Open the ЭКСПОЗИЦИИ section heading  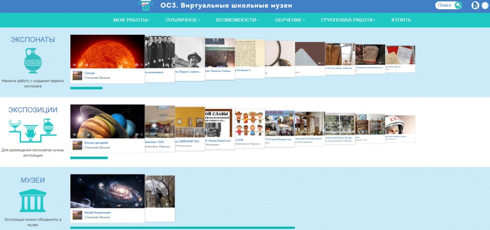tap(33, 110)
